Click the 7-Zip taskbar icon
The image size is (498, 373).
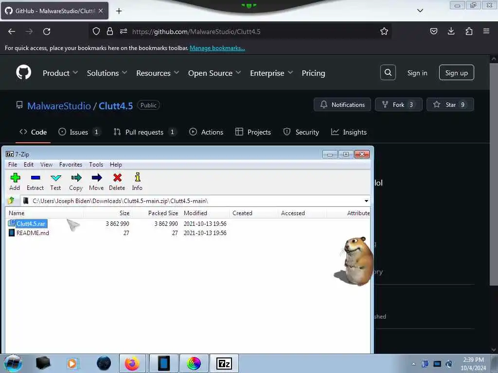pyautogui.click(x=224, y=363)
